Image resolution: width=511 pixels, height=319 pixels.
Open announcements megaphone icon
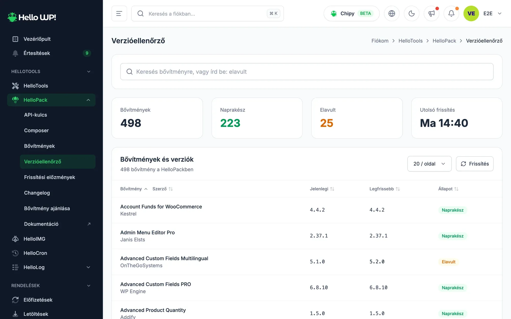pyautogui.click(x=432, y=14)
